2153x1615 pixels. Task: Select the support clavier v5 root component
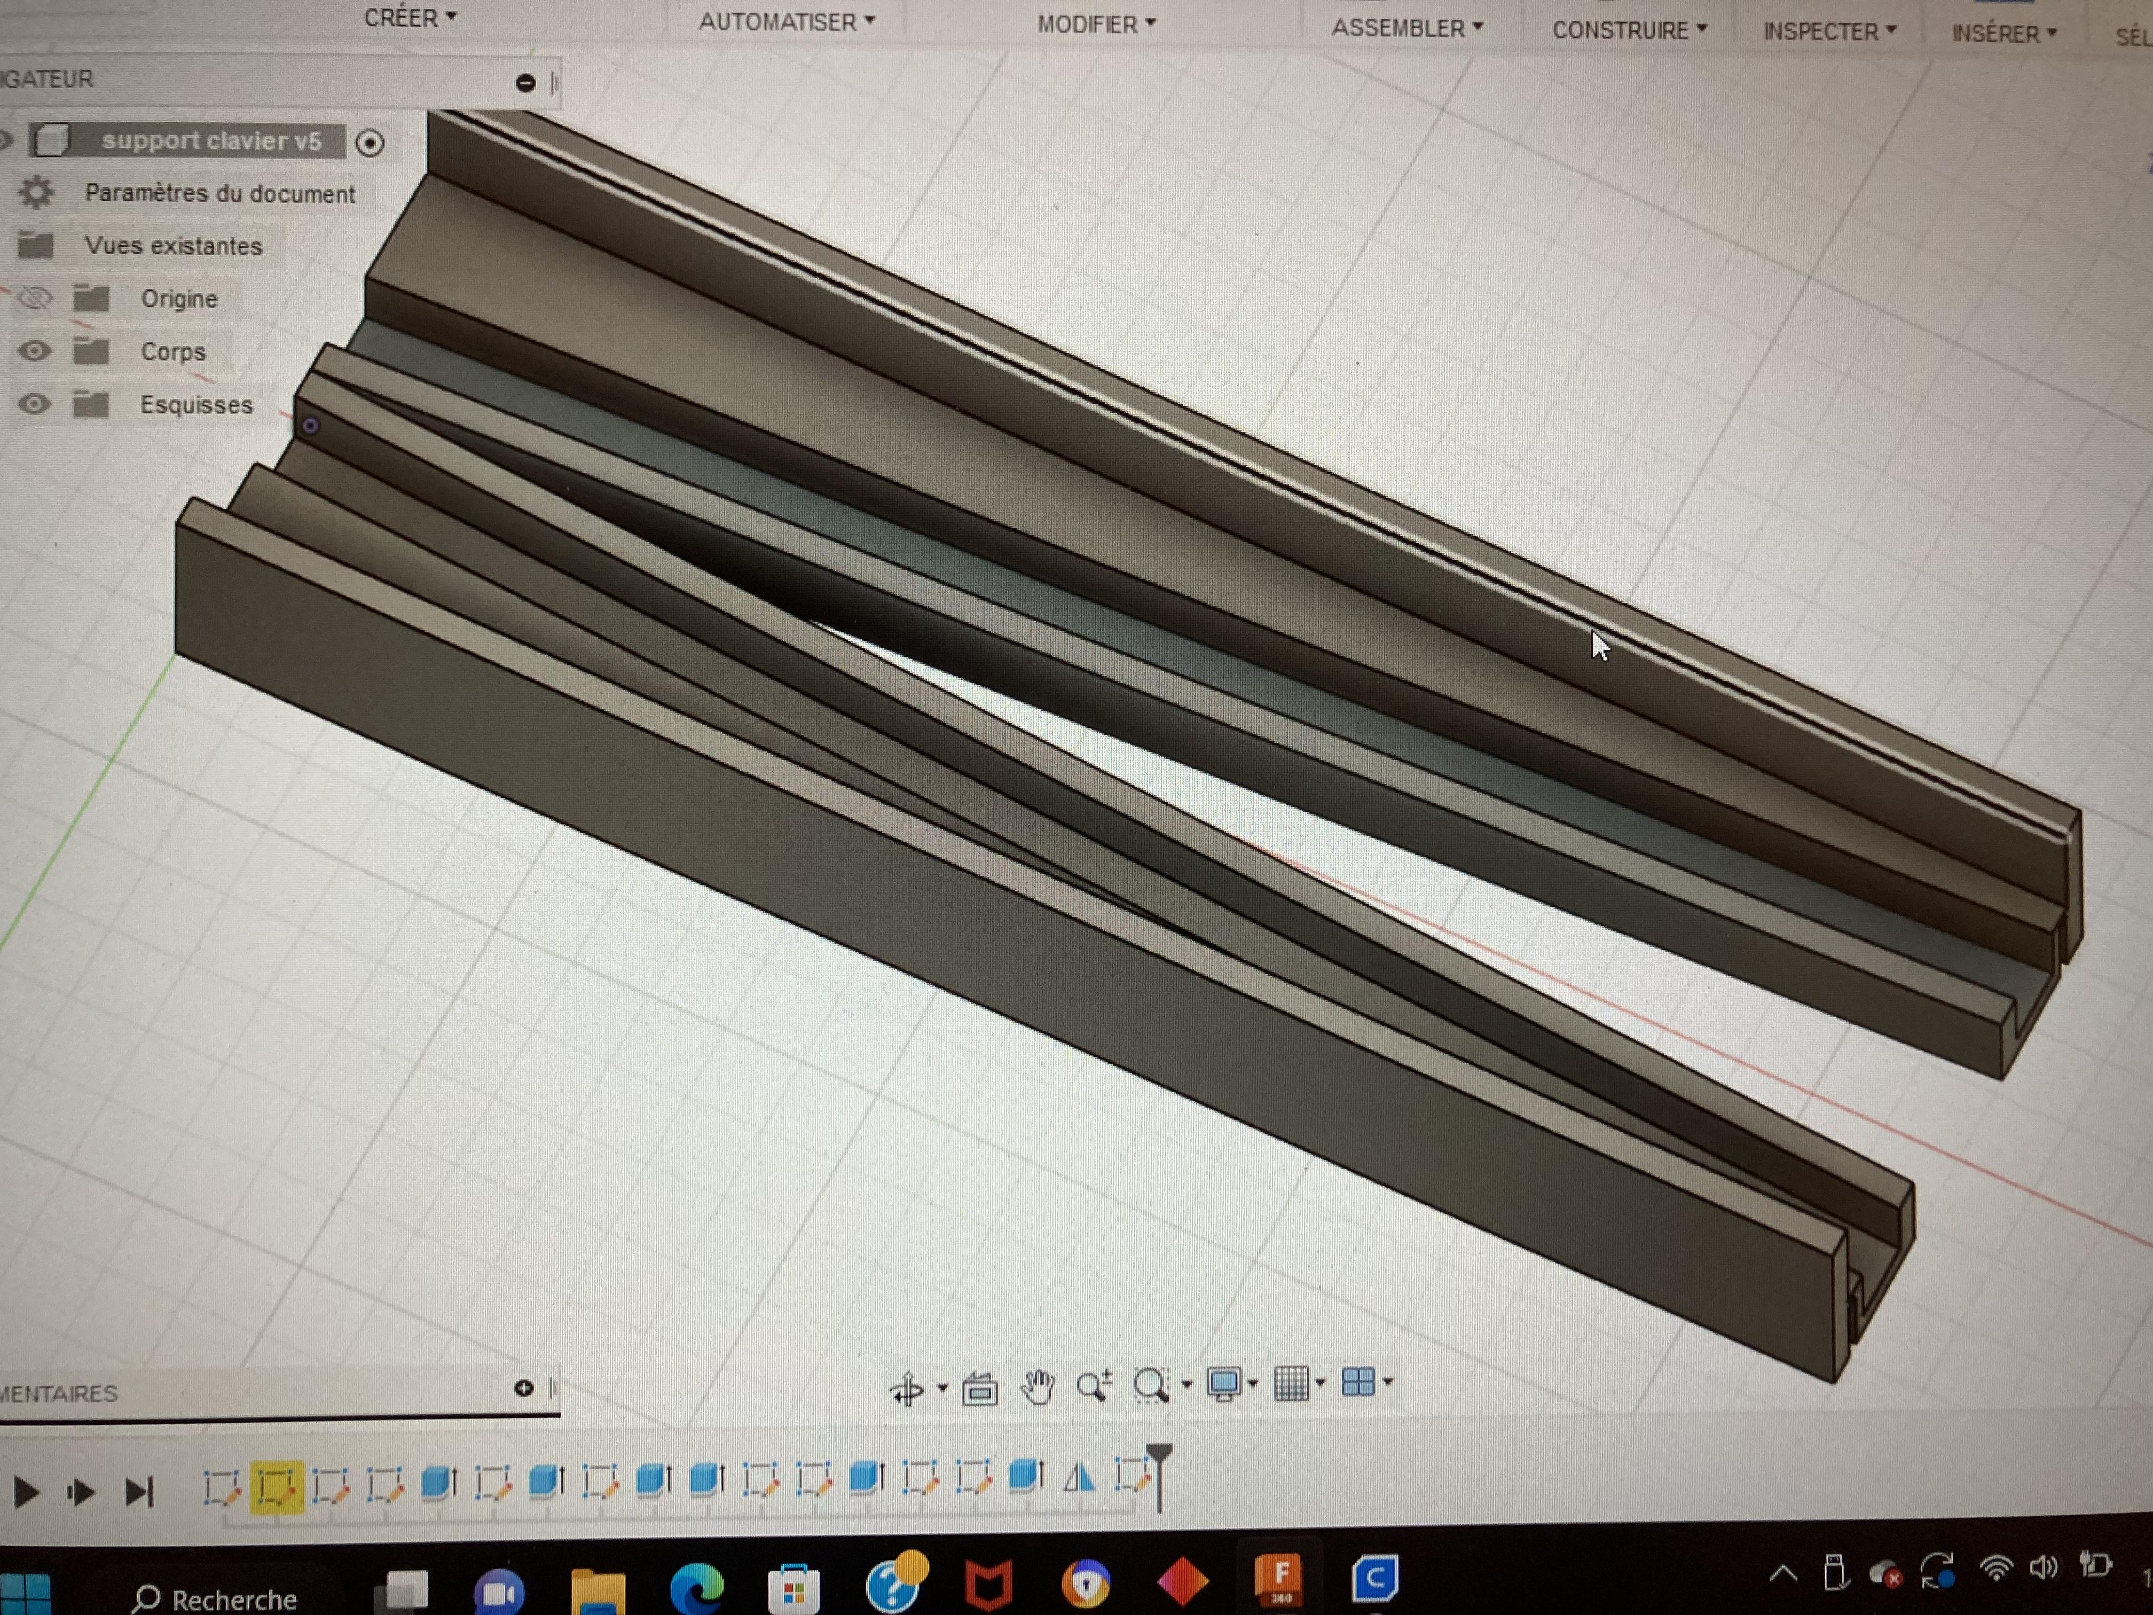click(211, 141)
